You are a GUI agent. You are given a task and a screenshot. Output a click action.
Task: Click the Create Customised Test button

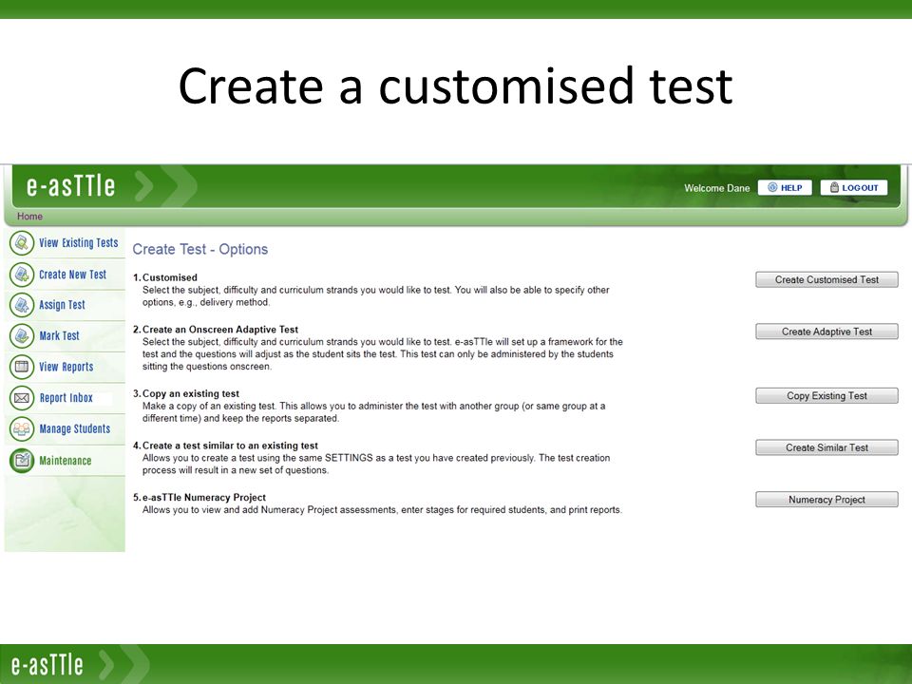[826, 279]
